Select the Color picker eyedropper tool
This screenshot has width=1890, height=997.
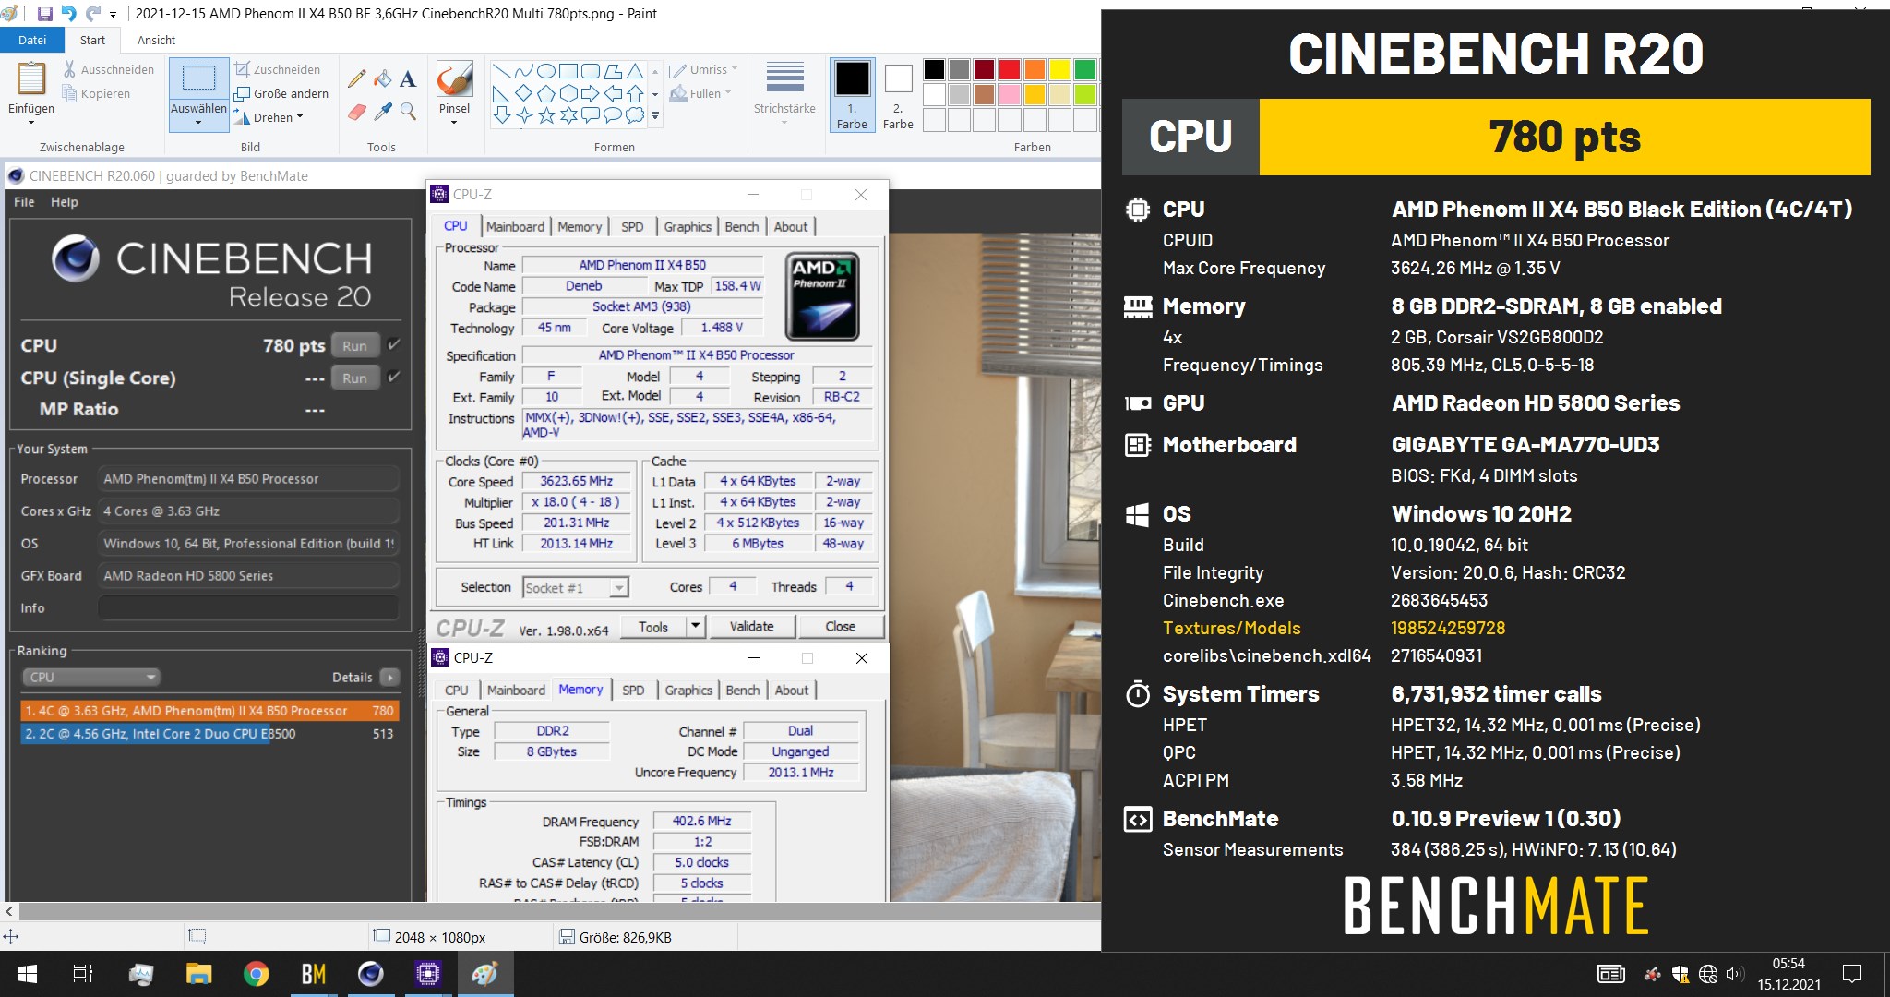click(382, 112)
